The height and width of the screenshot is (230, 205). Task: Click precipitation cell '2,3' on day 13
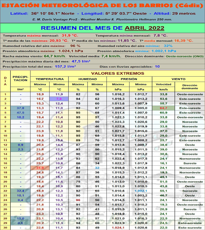(x=20, y=150)
